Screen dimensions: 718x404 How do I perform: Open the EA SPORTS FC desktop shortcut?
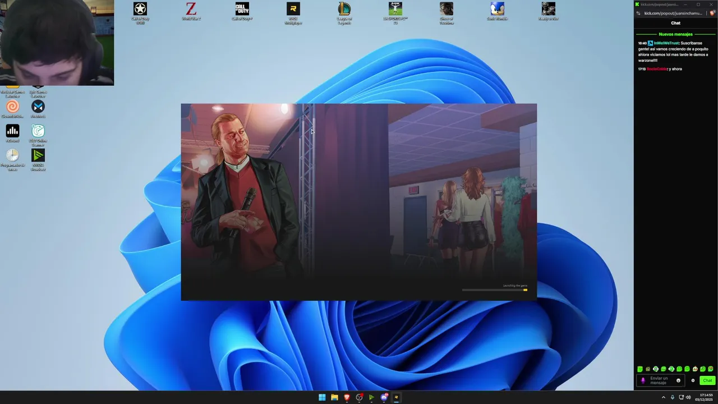[x=395, y=12]
